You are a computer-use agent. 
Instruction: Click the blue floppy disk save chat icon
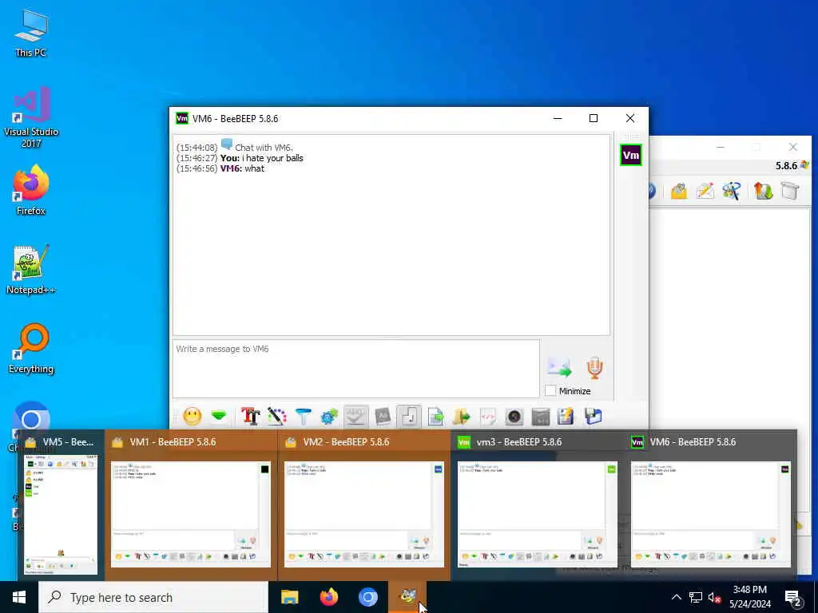[x=594, y=417]
